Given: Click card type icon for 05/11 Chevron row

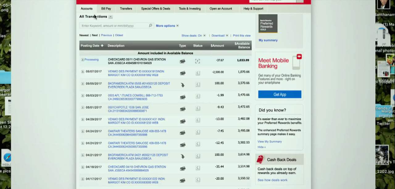Looking at the screenshot, I should pyautogui.click(x=183, y=61).
